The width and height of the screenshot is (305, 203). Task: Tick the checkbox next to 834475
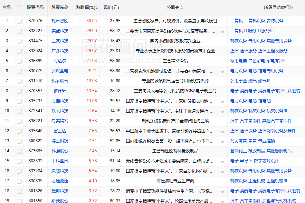(19, 41)
